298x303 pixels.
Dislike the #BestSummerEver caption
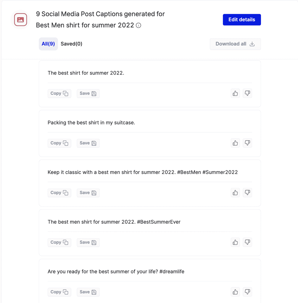click(x=247, y=242)
